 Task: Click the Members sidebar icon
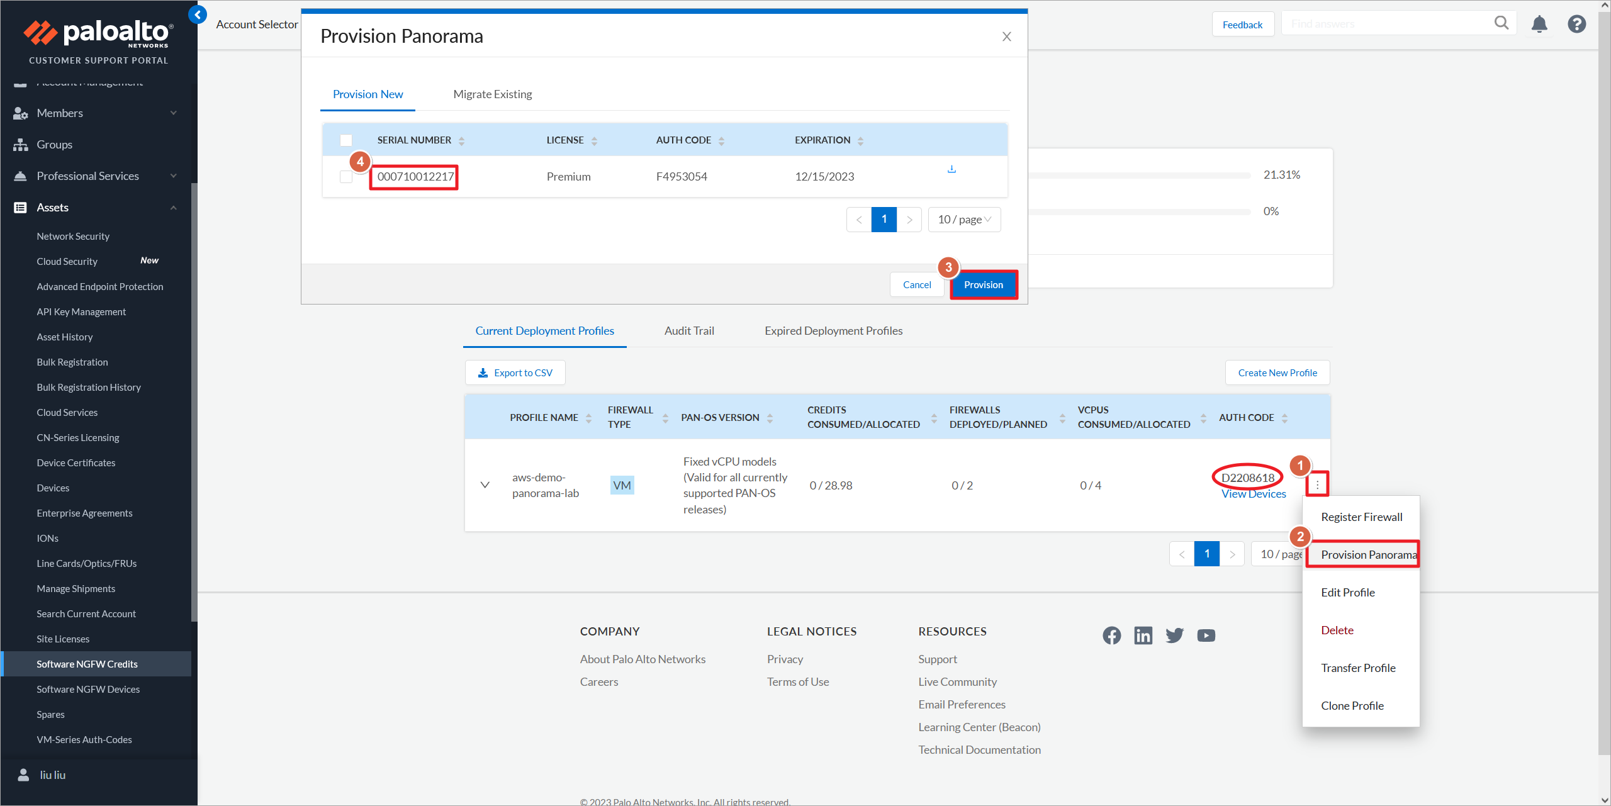click(20, 113)
